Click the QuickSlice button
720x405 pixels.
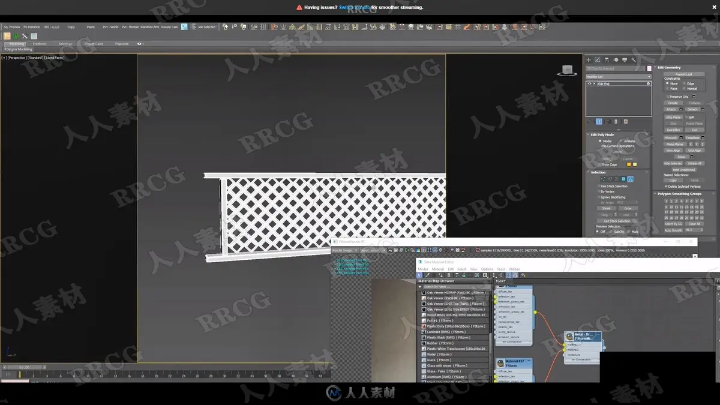pyautogui.click(x=673, y=130)
